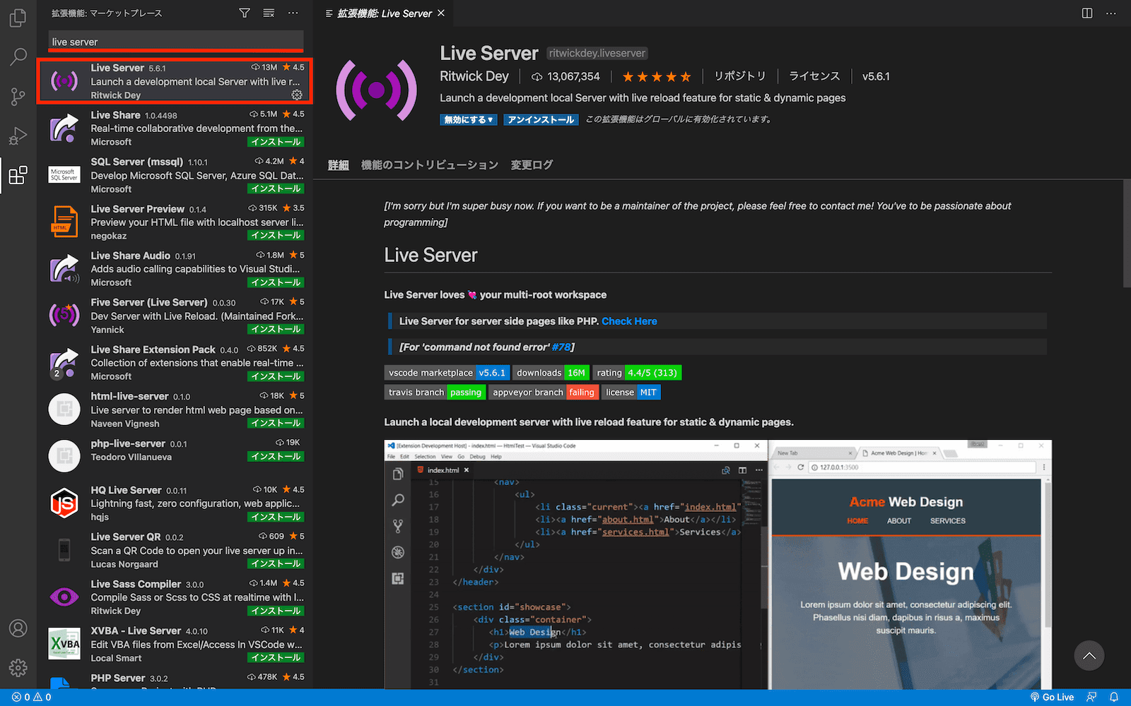Install php-live-server extension
1131x706 pixels.
(x=276, y=456)
